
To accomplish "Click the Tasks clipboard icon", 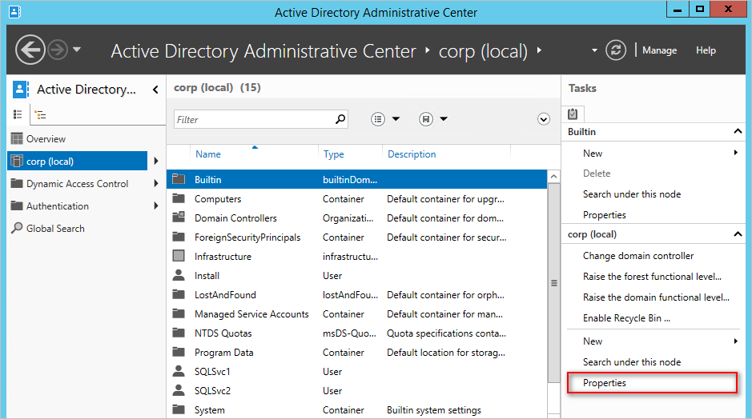I will 573,114.
